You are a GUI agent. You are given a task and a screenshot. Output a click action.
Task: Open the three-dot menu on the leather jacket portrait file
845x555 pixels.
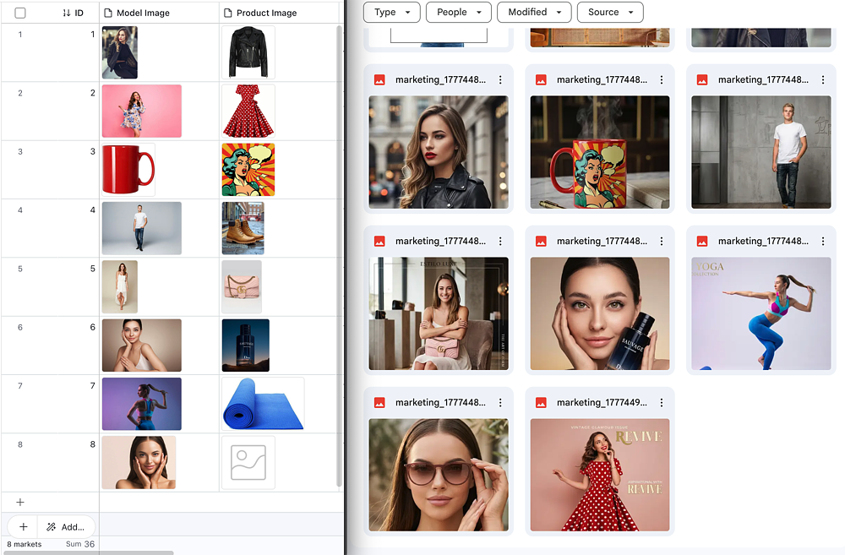click(500, 80)
